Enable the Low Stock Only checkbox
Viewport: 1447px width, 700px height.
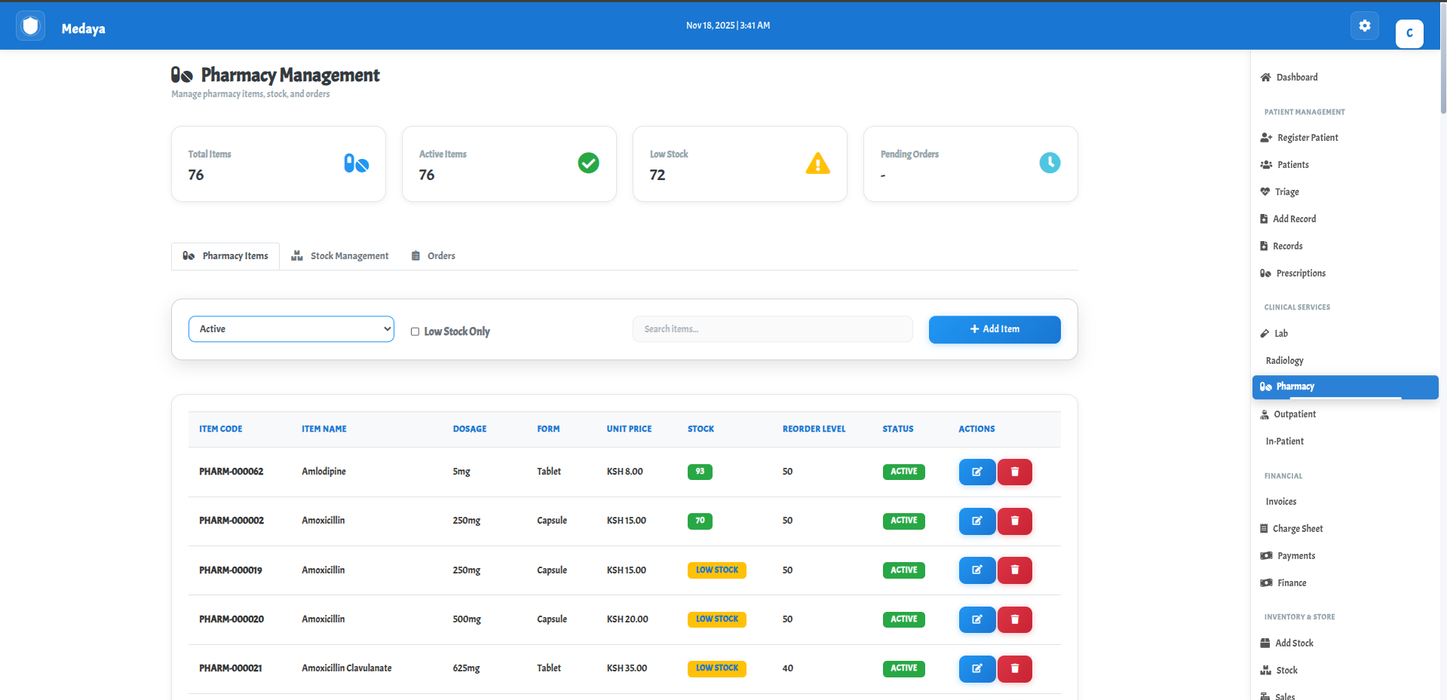click(415, 332)
